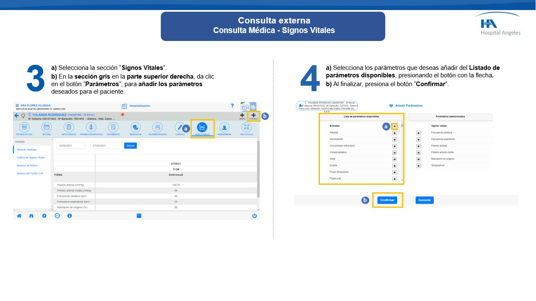This screenshot has width=536, height=301.
Task: Open the Protocolos section icon
Action: 247,127
